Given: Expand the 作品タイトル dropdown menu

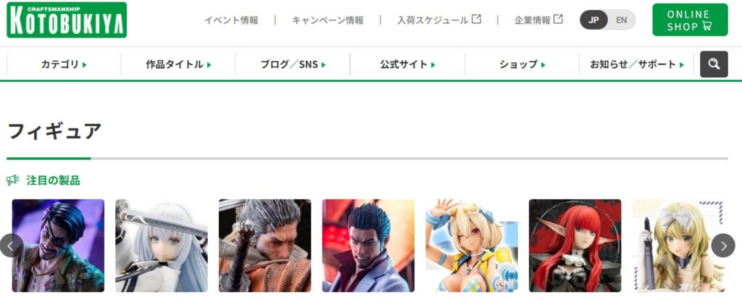Looking at the screenshot, I should click(178, 64).
